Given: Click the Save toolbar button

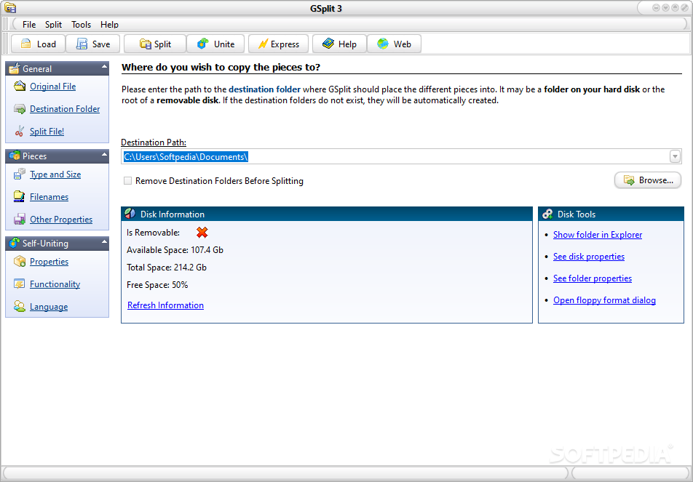Looking at the screenshot, I should point(93,44).
